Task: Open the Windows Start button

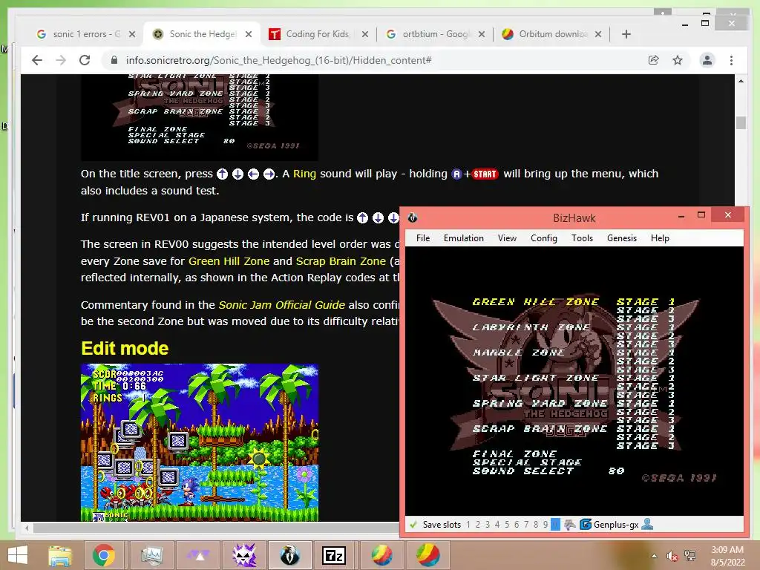Action: point(18,555)
